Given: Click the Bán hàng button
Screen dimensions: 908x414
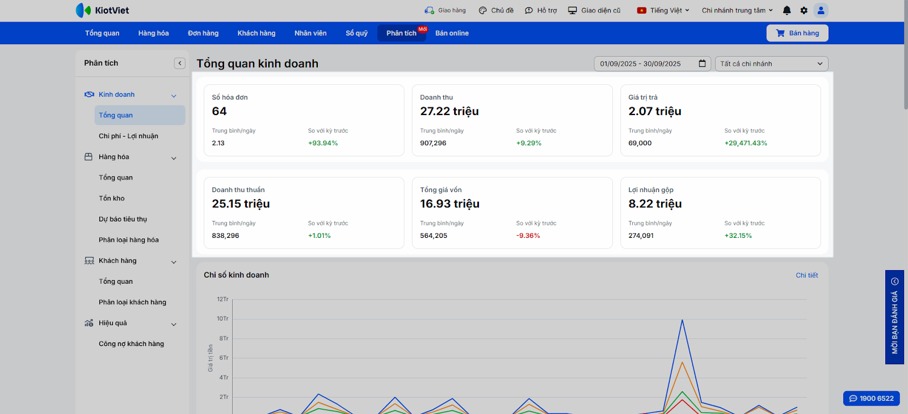Looking at the screenshot, I should click(797, 33).
